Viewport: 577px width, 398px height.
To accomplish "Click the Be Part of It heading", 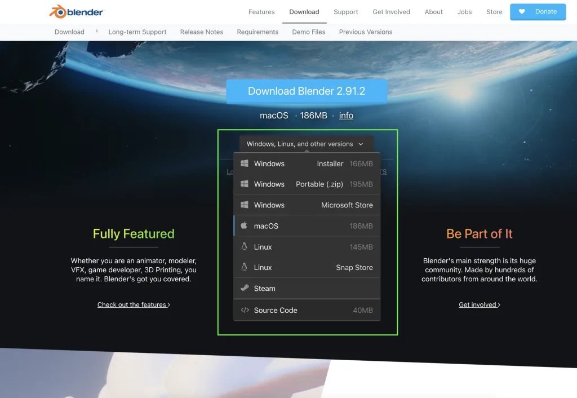I will (x=479, y=234).
